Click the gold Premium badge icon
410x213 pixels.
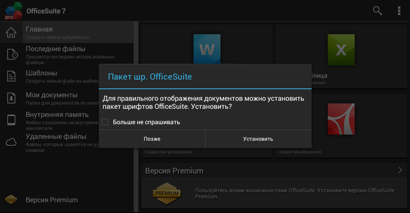click(x=166, y=193)
